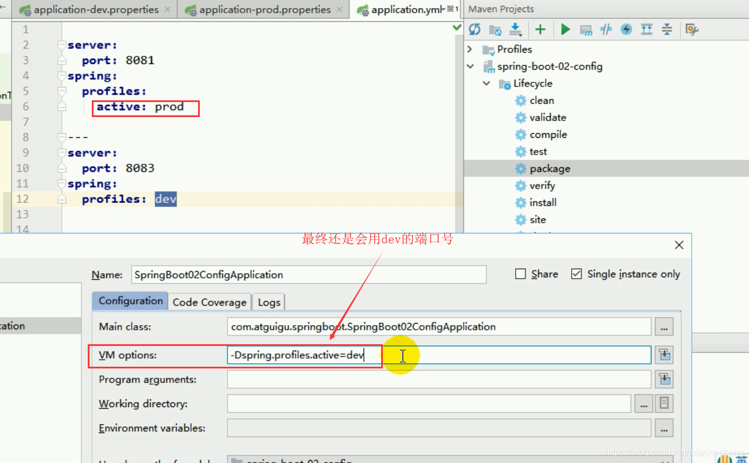The width and height of the screenshot is (749, 463).
Task: Fold the server block at line 9
Action: 62,153
